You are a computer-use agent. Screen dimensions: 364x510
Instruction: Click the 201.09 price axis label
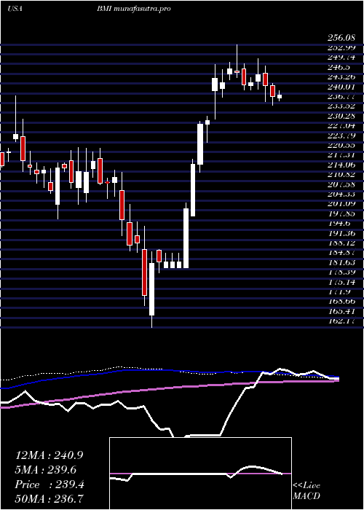[341, 203]
